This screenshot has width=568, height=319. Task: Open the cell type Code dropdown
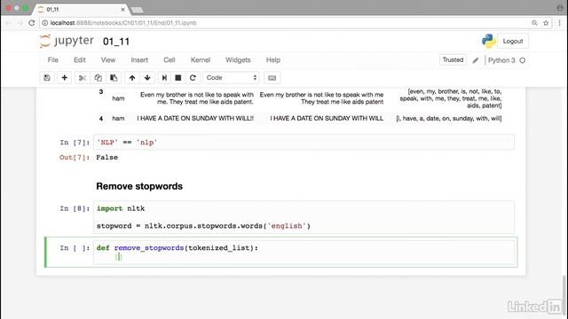[x=231, y=78]
